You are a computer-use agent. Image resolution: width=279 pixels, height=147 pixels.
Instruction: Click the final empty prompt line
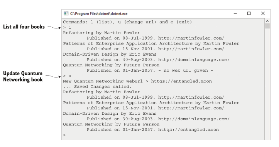(64, 135)
